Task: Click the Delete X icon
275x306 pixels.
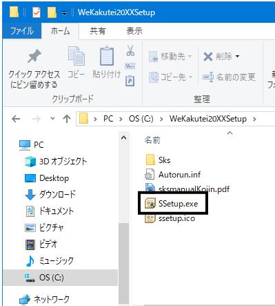Action: pos(208,57)
